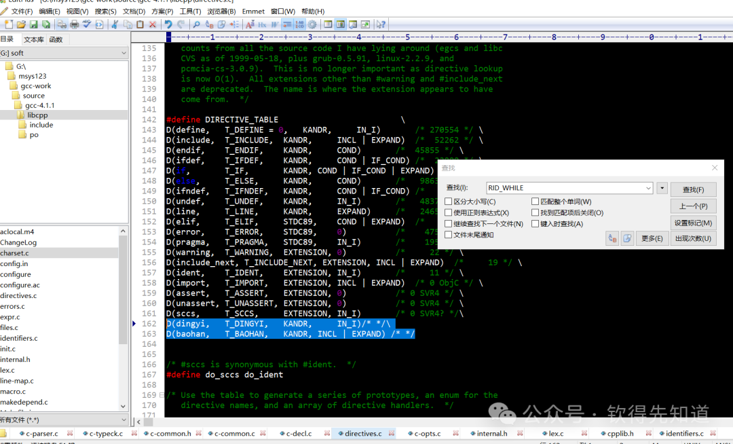Open a file using the Open toolbar icon
733x444 pixels.
[20, 24]
